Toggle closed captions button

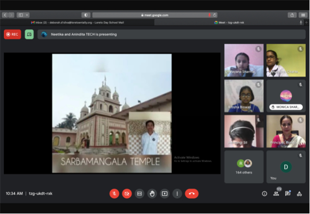tap(139, 194)
